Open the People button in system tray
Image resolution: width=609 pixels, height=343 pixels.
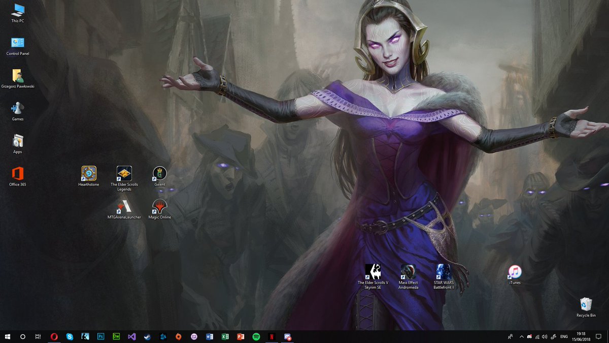point(510,336)
